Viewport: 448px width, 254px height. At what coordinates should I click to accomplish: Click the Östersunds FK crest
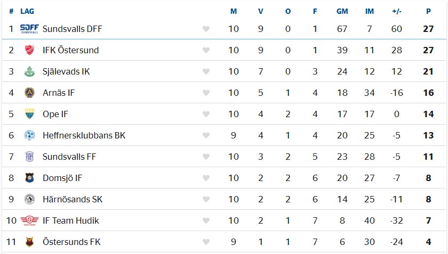click(29, 242)
